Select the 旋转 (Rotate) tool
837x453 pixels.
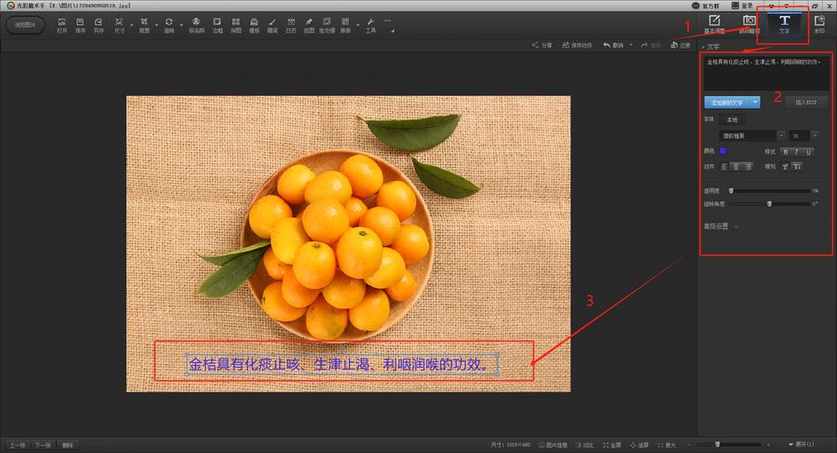pyautogui.click(x=169, y=24)
